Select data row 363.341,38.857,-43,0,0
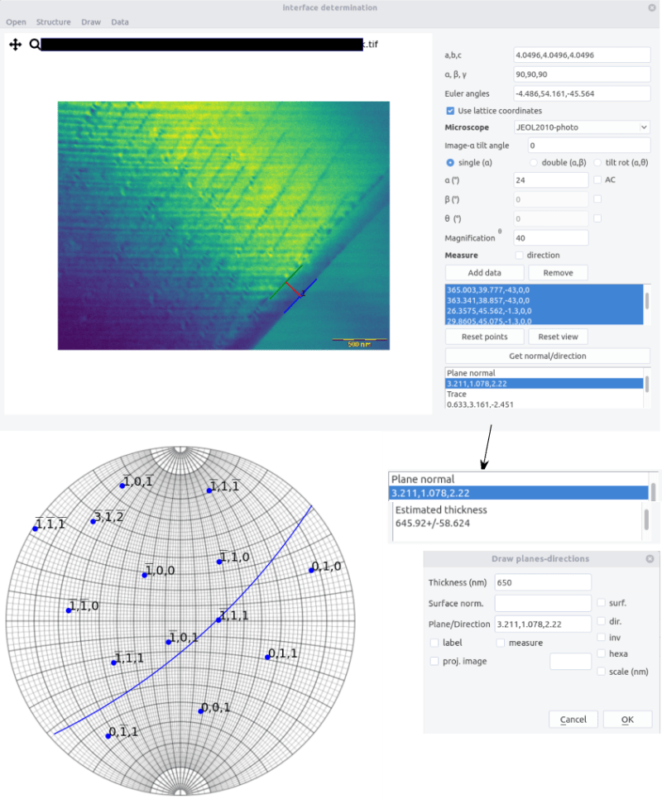 click(x=544, y=300)
